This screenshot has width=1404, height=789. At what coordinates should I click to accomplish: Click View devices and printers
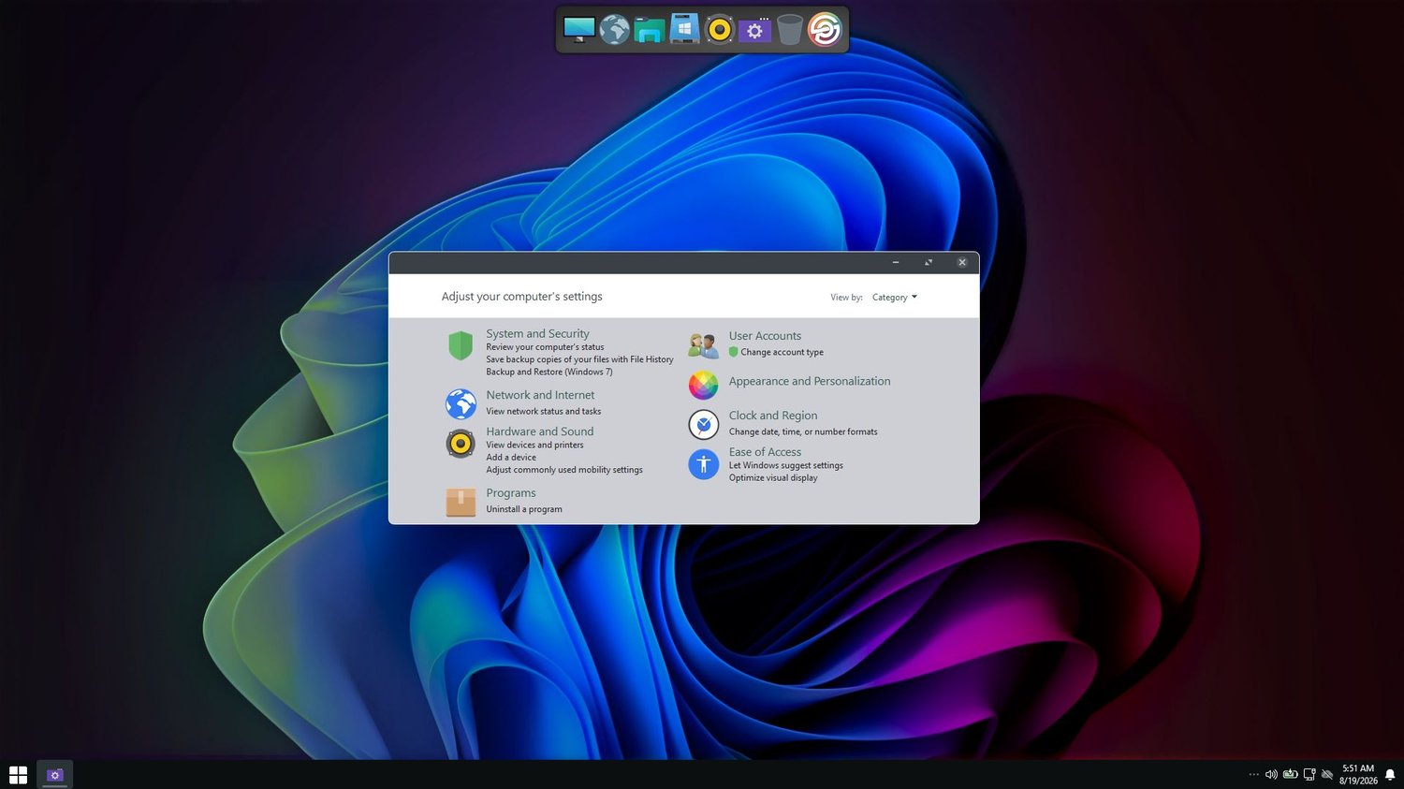click(534, 445)
